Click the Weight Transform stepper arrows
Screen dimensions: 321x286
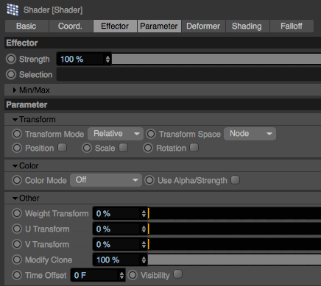pos(144,213)
